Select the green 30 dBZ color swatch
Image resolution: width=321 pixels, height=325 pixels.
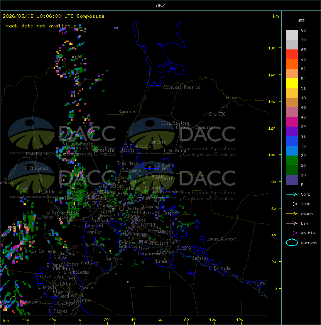point(292,160)
